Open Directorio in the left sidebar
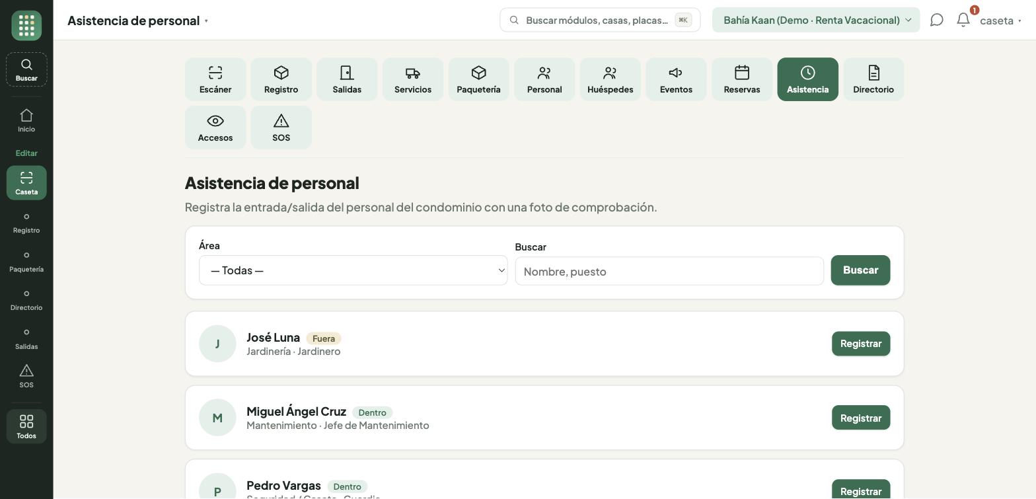1036x499 pixels. click(26, 301)
